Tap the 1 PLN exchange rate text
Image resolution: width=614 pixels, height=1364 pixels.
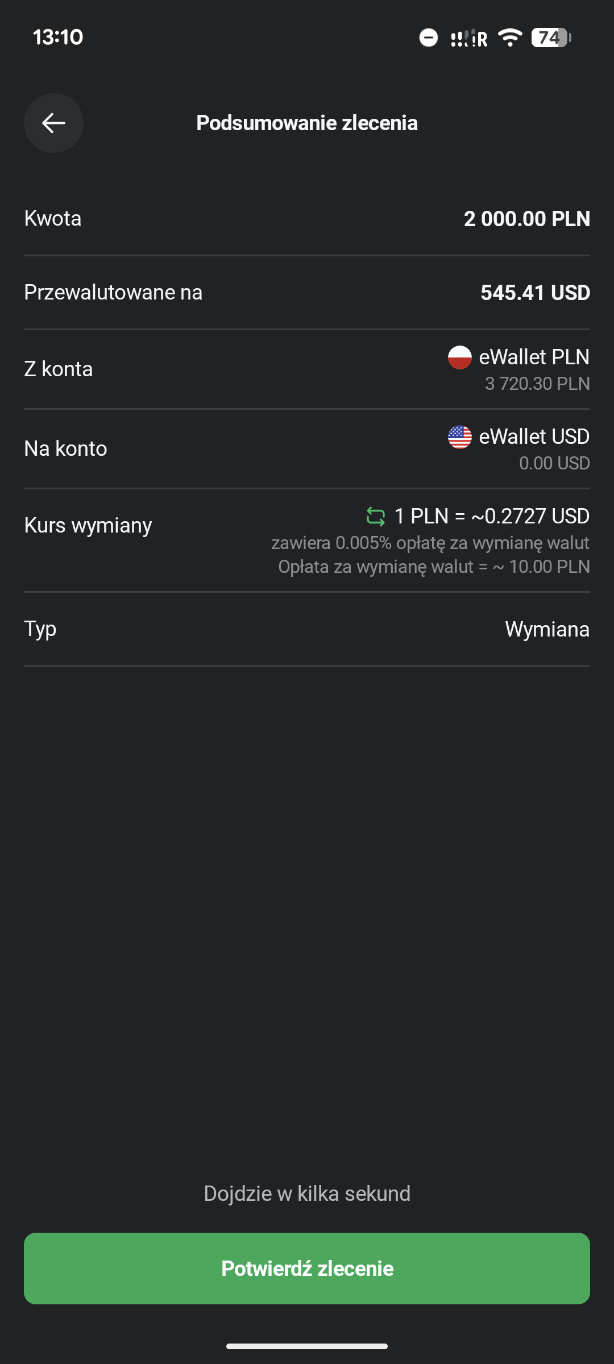(x=492, y=516)
